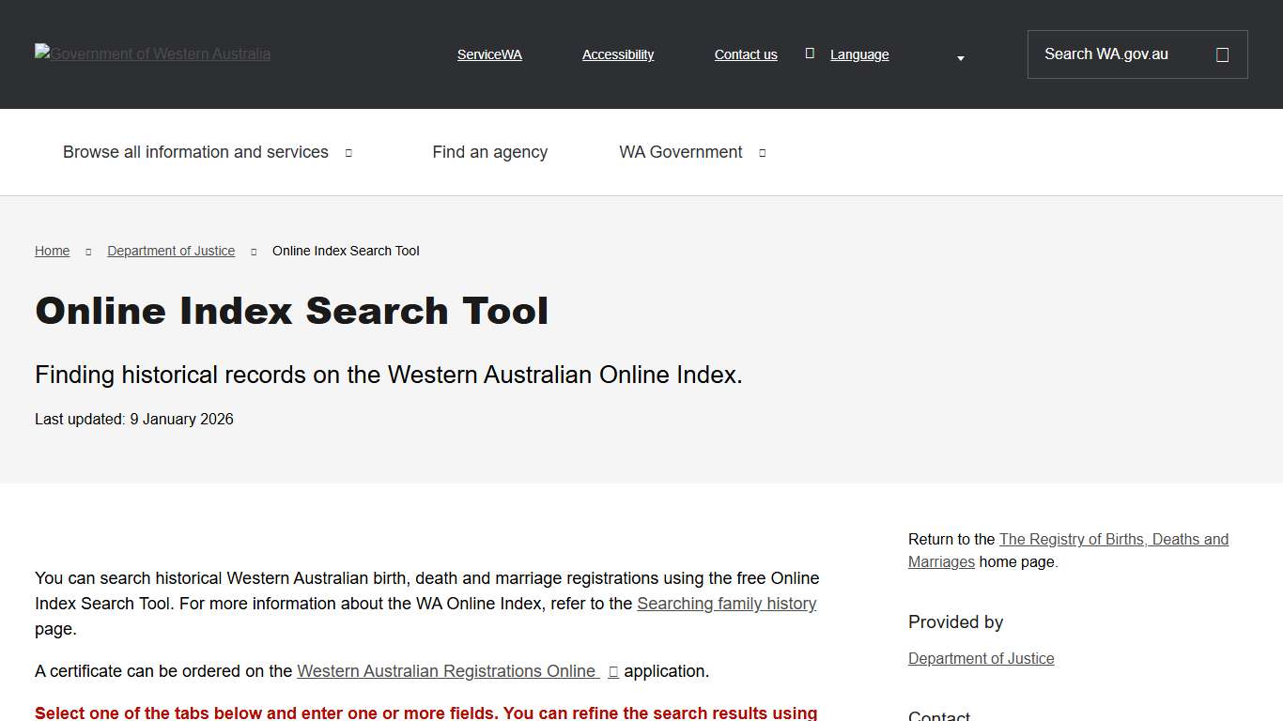Open the Find an agency menu
The width and height of the screenshot is (1283, 721).
(x=489, y=151)
